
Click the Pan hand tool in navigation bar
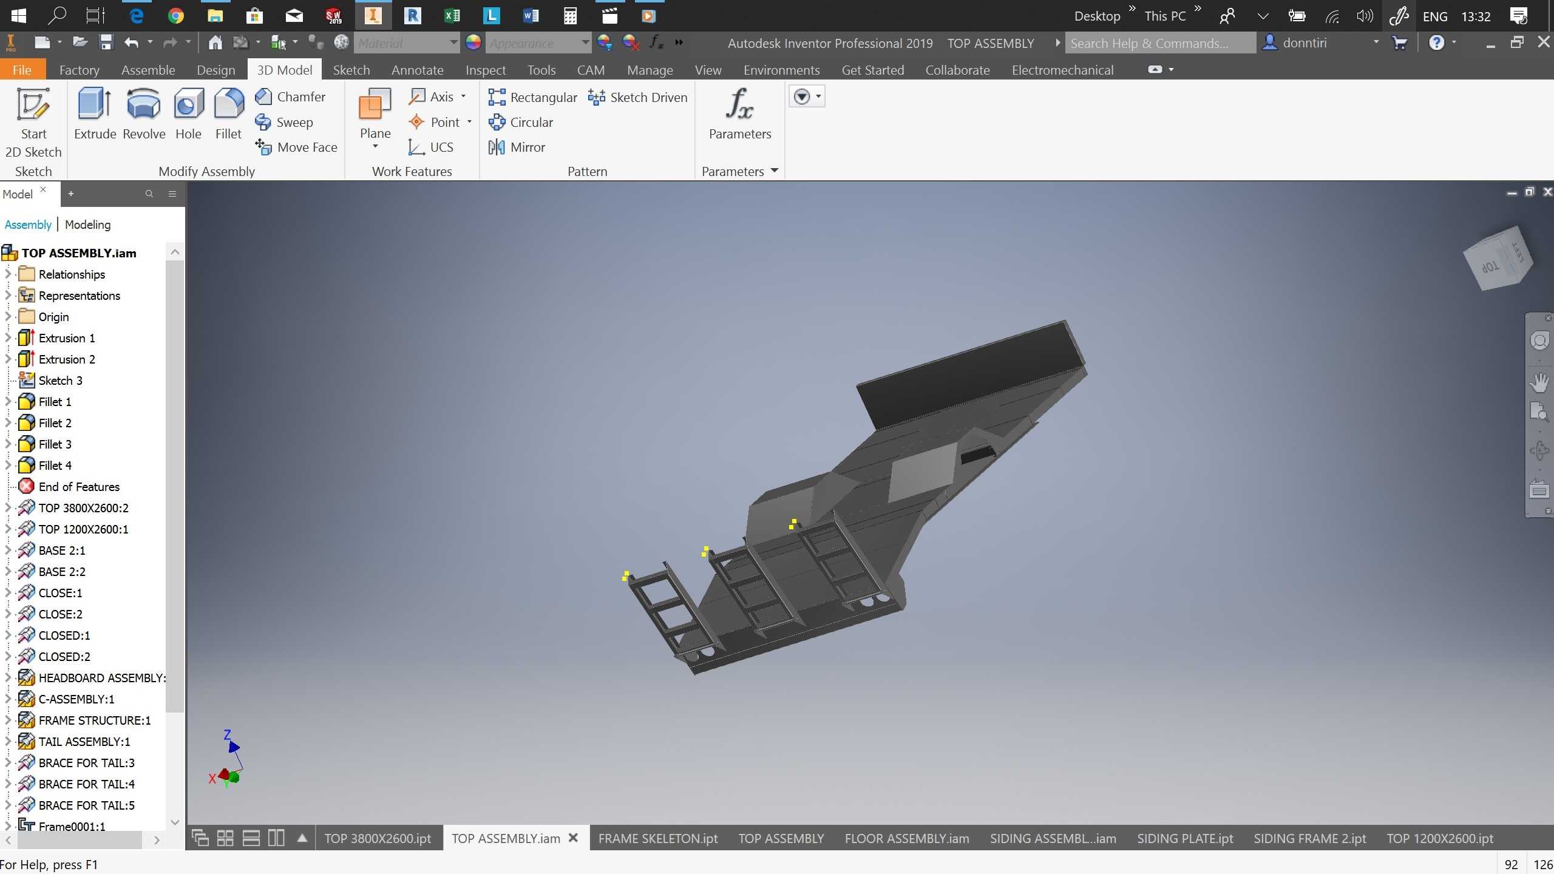pos(1539,382)
